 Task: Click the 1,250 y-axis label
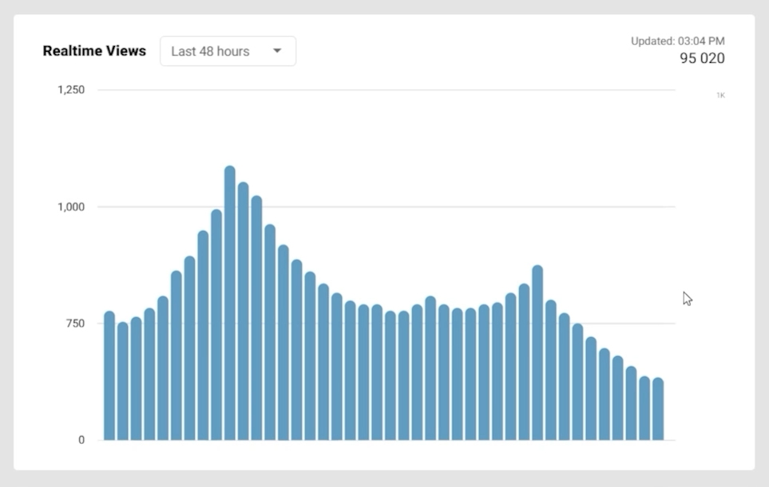71,90
